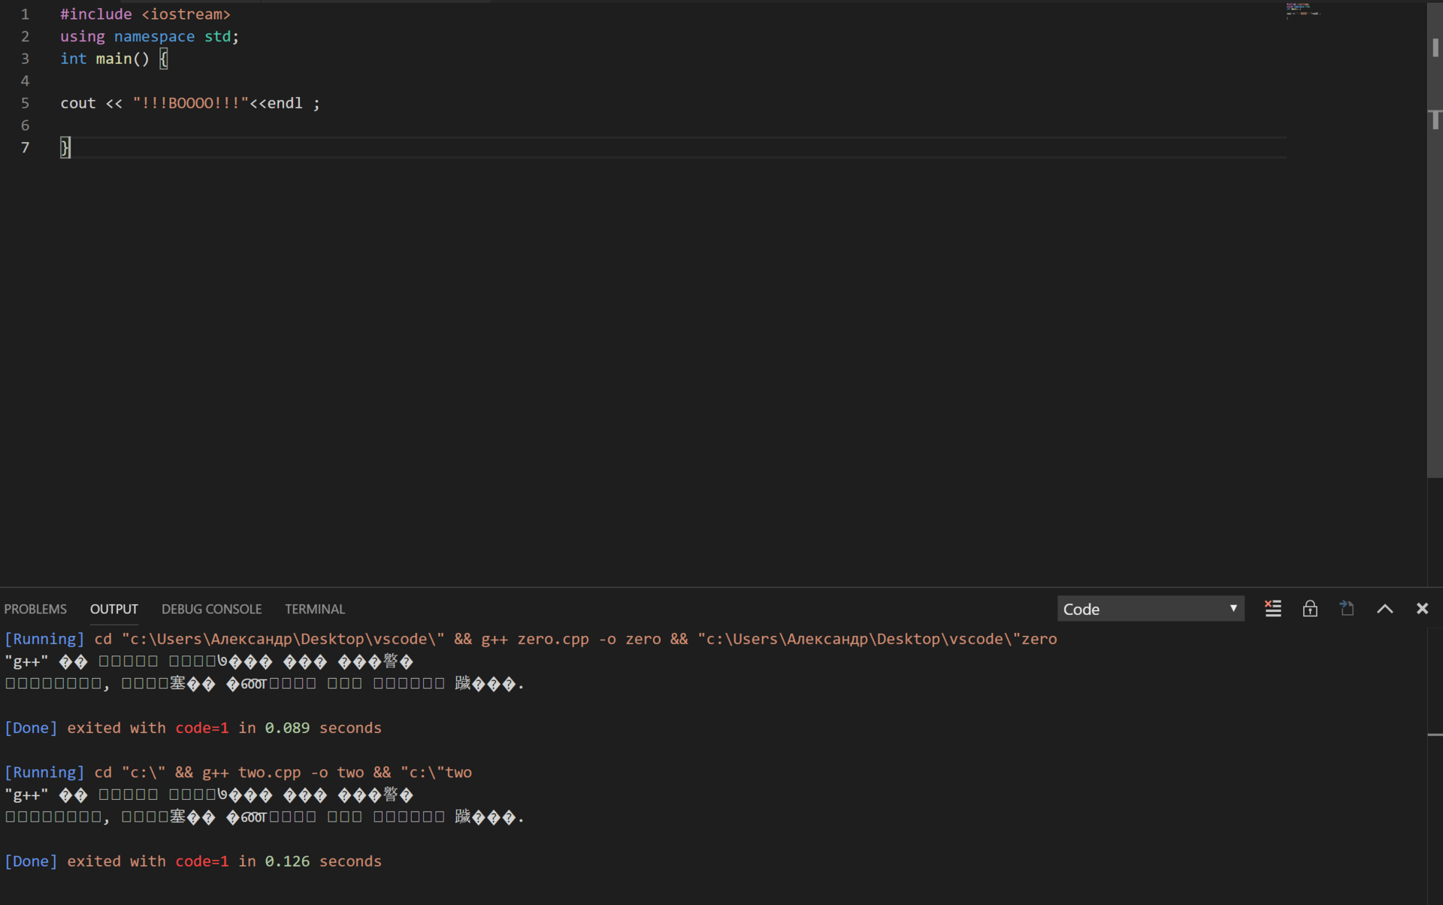Click the "!!!BOOOO!!!" string literal
Image resolution: width=1443 pixels, height=905 pixels.
tap(191, 103)
